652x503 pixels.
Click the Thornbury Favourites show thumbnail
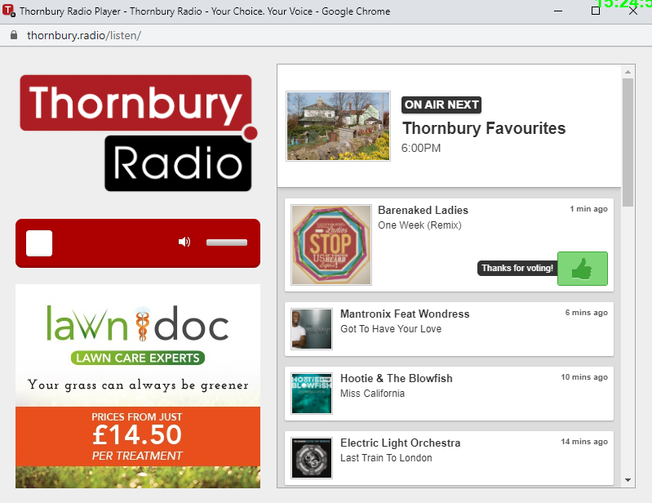tap(338, 126)
